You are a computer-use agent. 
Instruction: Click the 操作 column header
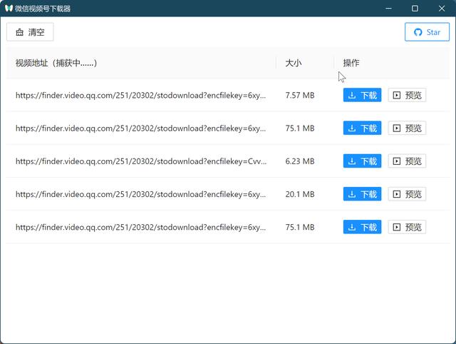point(351,63)
